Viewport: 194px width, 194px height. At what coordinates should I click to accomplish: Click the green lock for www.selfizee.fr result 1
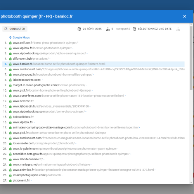coord(10,43)
